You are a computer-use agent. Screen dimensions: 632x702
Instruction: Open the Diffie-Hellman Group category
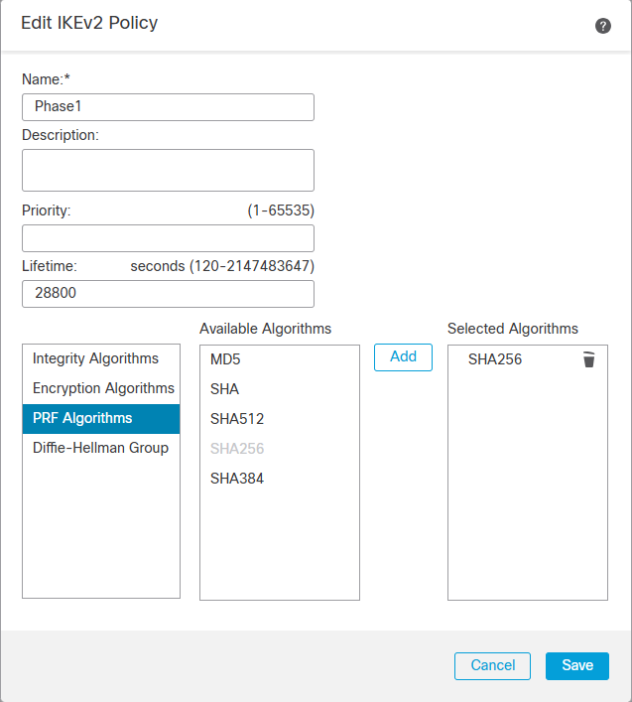click(100, 448)
